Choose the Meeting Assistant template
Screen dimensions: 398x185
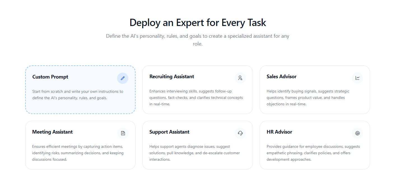pos(80,145)
